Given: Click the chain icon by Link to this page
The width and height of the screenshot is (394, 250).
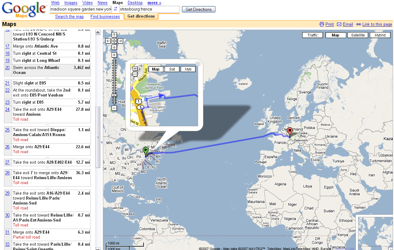Looking at the screenshot, I should tap(359, 24).
